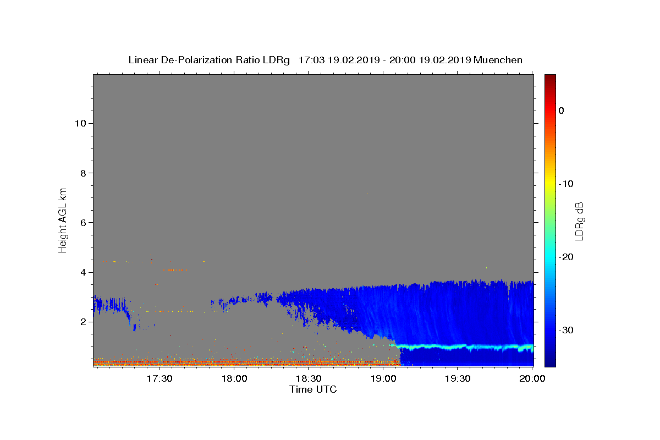This screenshot has height=440, width=660.
Task: Click 'Muenchen' in the plot title
Action: click(x=498, y=60)
